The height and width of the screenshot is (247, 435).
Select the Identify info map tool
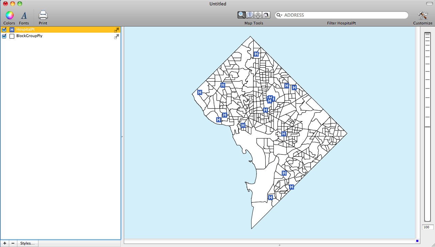[x=250, y=15]
